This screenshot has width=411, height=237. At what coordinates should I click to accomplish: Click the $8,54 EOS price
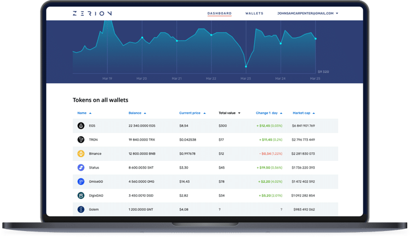(x=184, y=126)
